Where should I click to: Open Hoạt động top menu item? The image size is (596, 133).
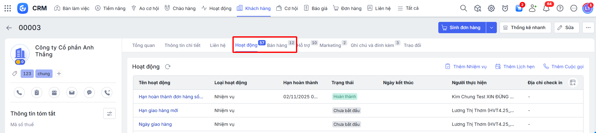[x=216, y=8]
